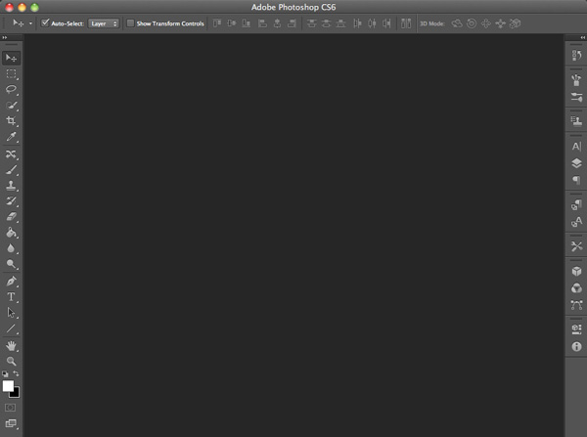Viewport: 587px width, 437px height.
Task: Choose the Clone Stamp tool
Action: pyautogui.click(x=12, y=185)
